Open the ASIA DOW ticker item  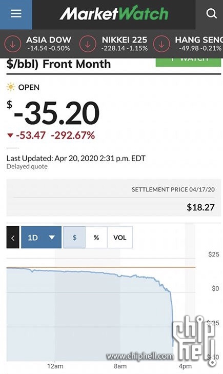(x=49, y=44)
